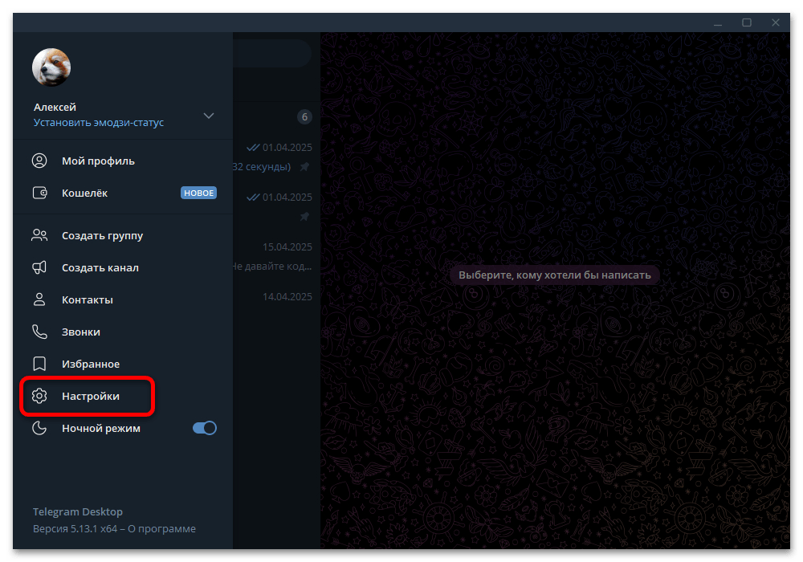803x562 pixels.
Task: Click the phone icon beside Звонки
Action: click(x=39, y=332)
